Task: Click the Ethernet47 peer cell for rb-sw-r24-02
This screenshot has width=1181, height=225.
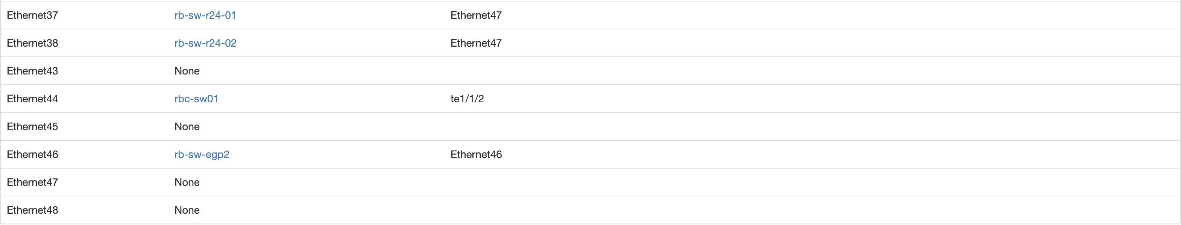Action: (x=476, y=43)
